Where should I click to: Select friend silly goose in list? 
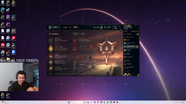(x=131, y=64)
